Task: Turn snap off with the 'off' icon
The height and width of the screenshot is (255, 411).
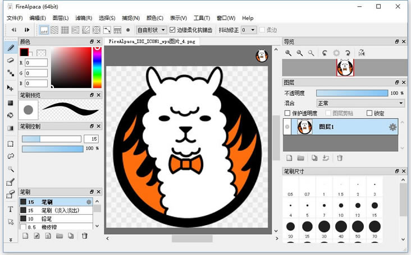Action: [x=44, y=30]
